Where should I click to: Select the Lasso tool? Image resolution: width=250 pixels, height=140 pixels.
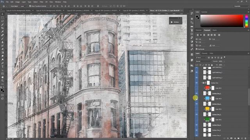tap(2, 21)
